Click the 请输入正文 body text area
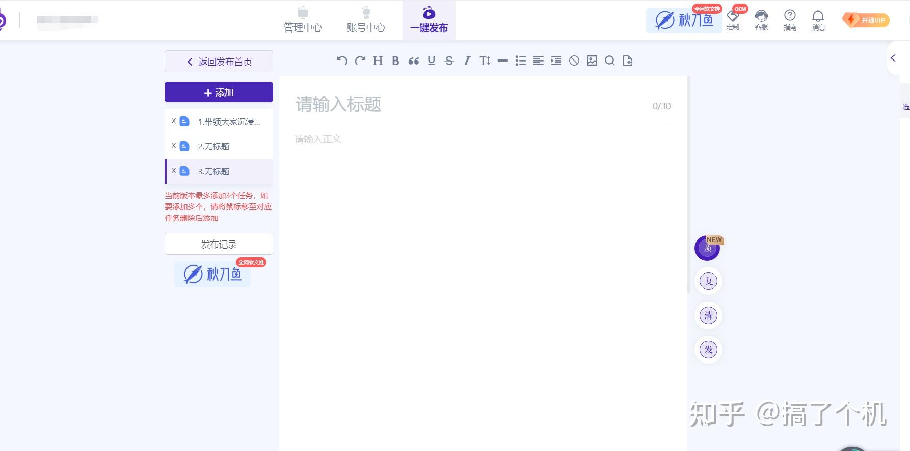This screenshot has width=910, height=451. pyautogui.click(x=483, y=139)
